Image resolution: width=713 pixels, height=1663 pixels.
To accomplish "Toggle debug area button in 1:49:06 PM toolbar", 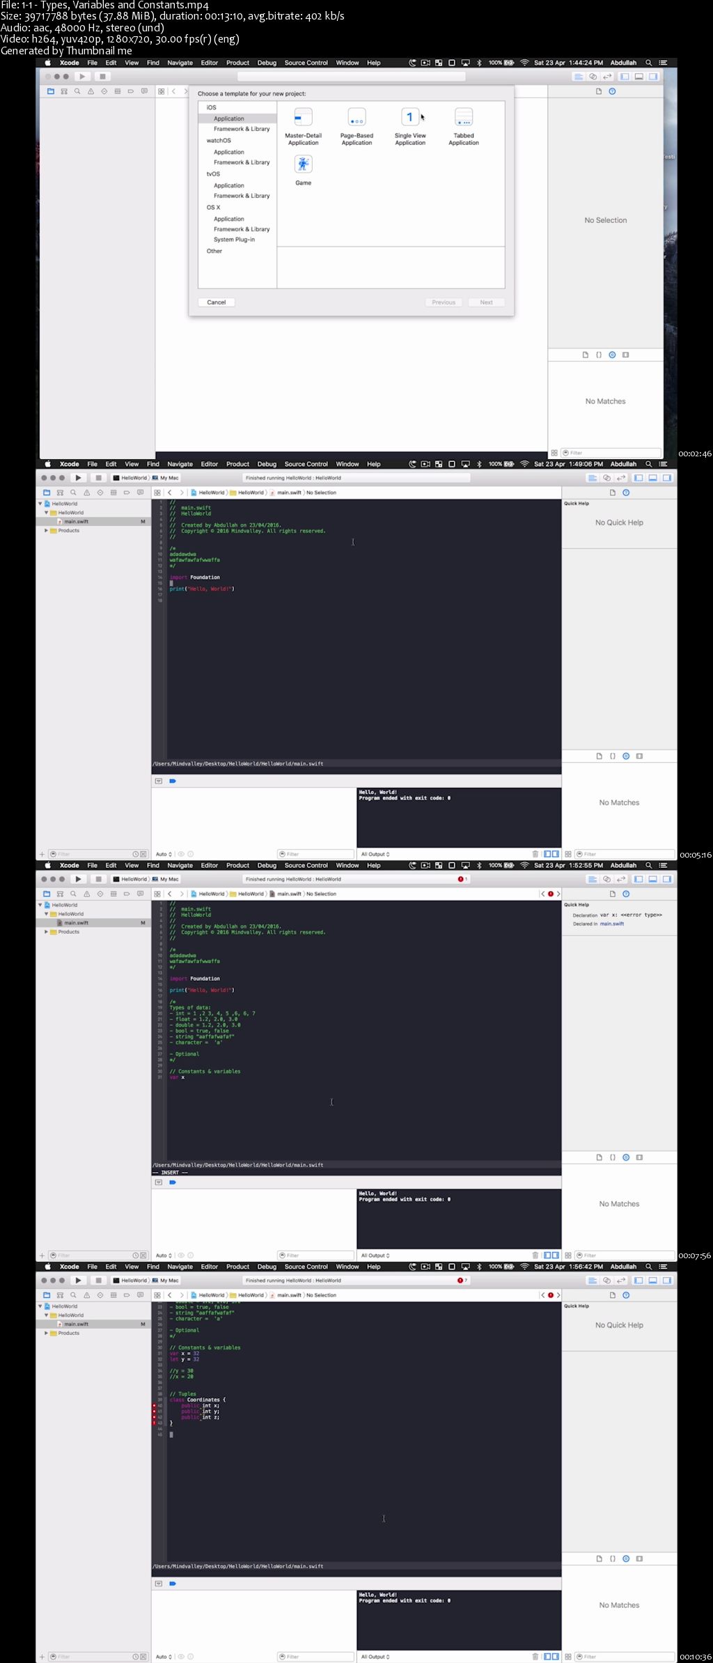I will click(653, 478).
